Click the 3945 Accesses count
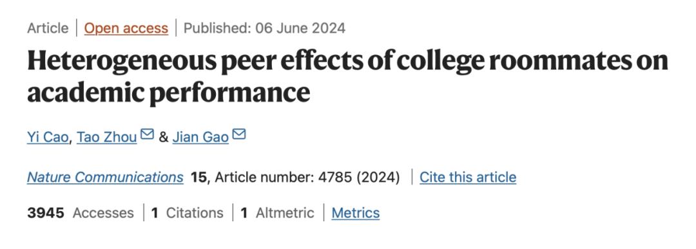This screenshot has width=696, height=249. [x=81, y=213]
